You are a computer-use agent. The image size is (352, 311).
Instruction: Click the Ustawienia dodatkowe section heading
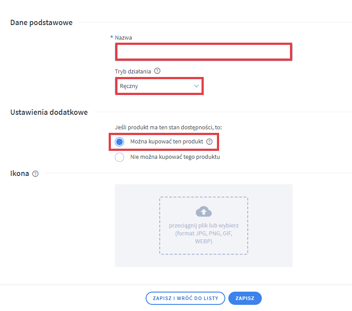pyautogui.click(x=49, y=112)
